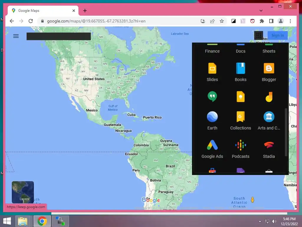
Task: Open the Podcasts icon
Action: tap(241, 145)
